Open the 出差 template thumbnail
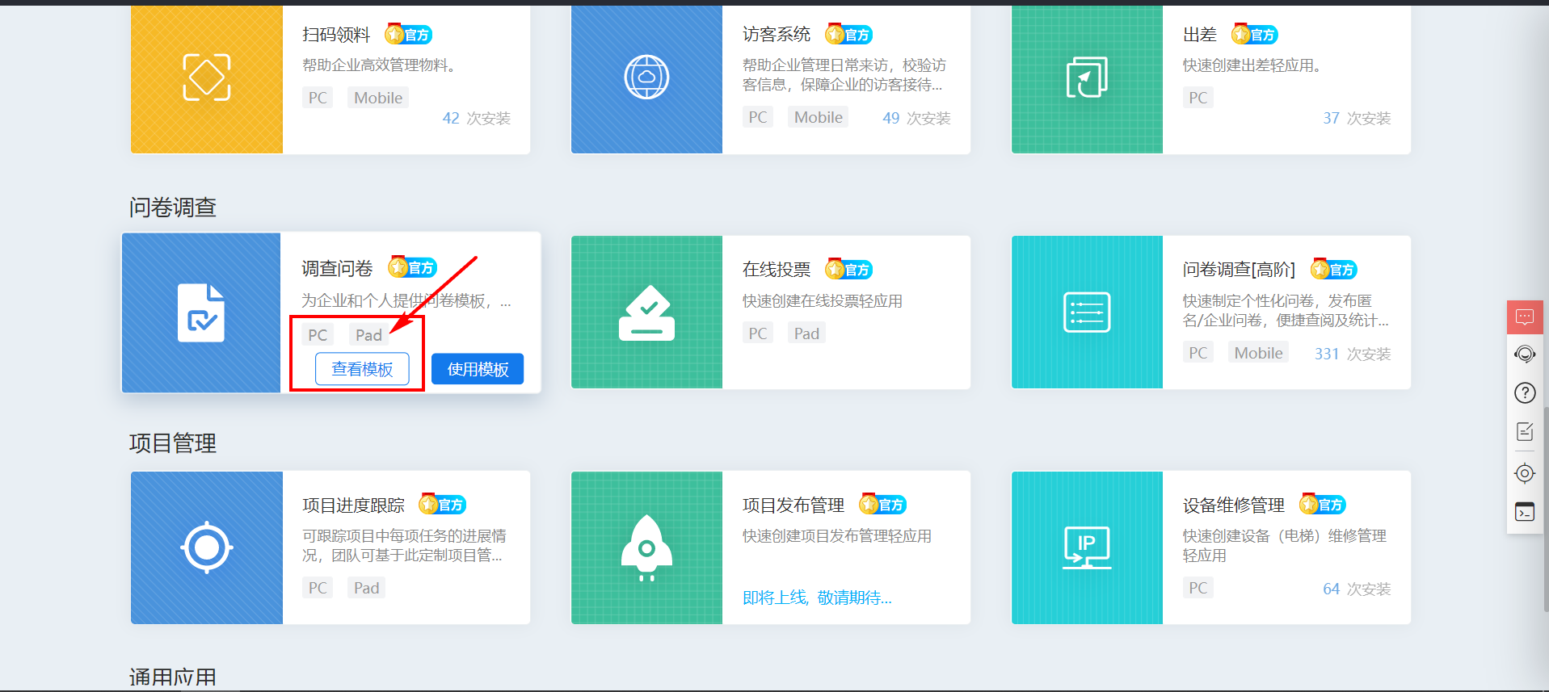 1087,78
